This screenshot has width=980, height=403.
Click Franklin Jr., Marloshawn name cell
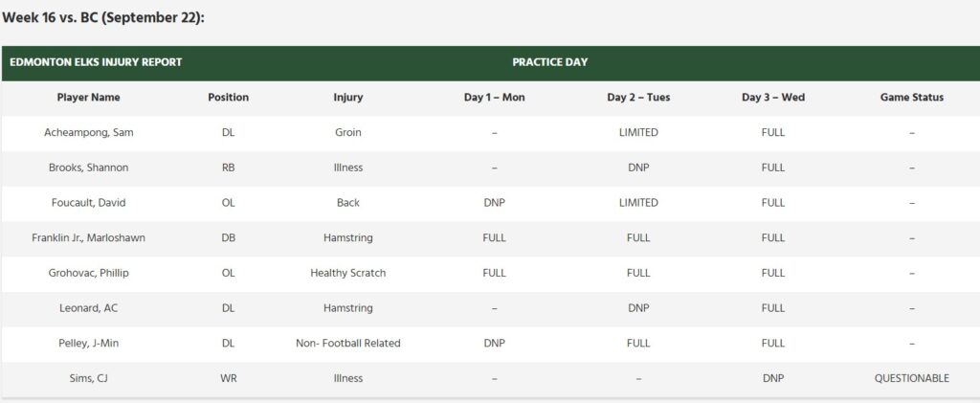click(89, 237)
